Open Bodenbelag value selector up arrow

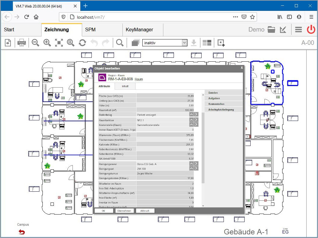pyautogui.click(x=191, y=114)
